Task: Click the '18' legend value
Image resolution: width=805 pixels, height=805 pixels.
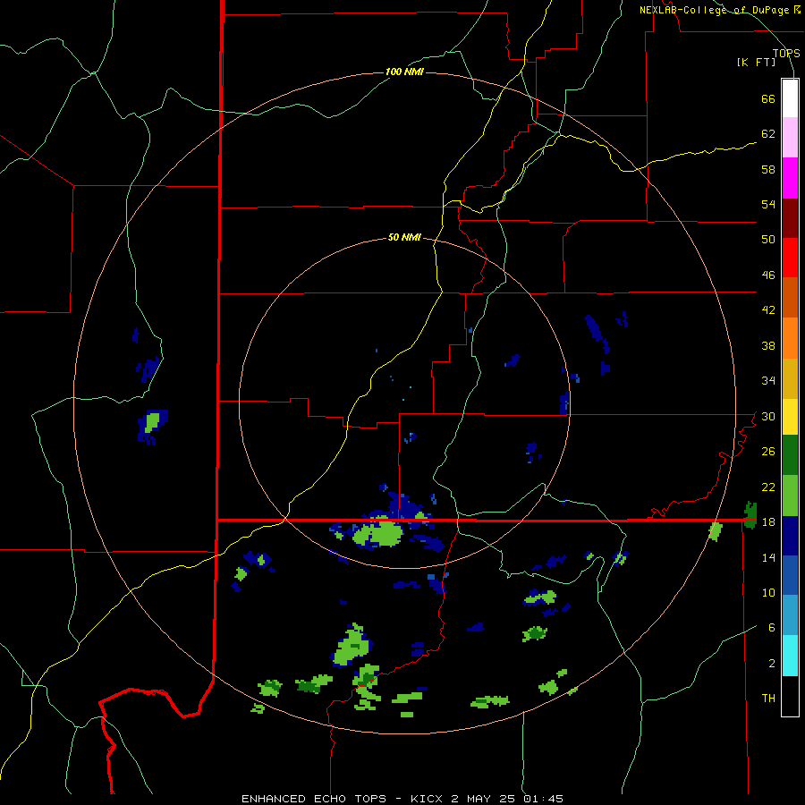Action: [x=768, y=522]
